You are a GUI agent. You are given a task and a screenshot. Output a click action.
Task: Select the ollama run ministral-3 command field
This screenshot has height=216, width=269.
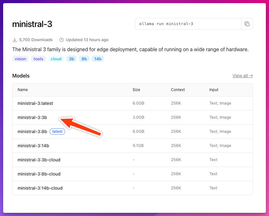[188, 24]
